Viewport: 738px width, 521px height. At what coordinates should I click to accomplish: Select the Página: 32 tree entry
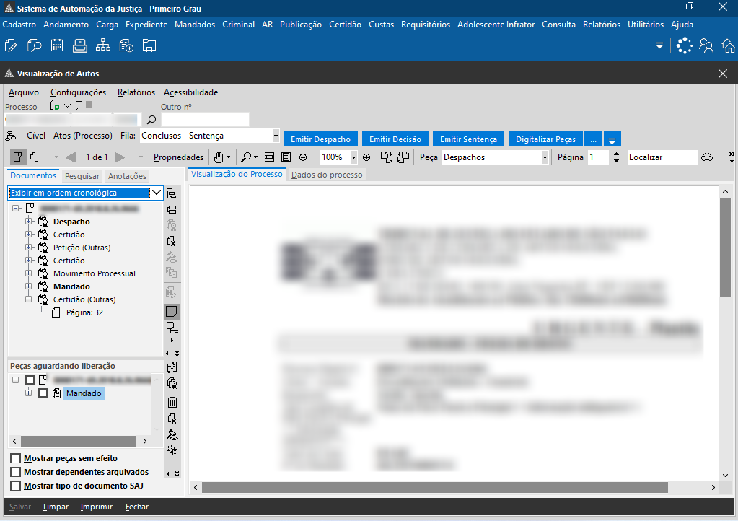(x=84, y=312)
